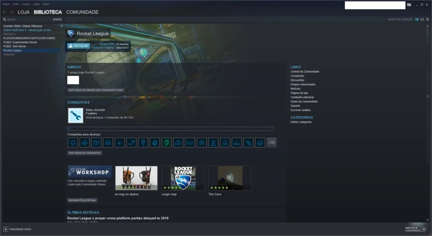Viewport: 432px width, 236px height.
Task: Click the search magnifier icon
Action: (x=5, y=19)
